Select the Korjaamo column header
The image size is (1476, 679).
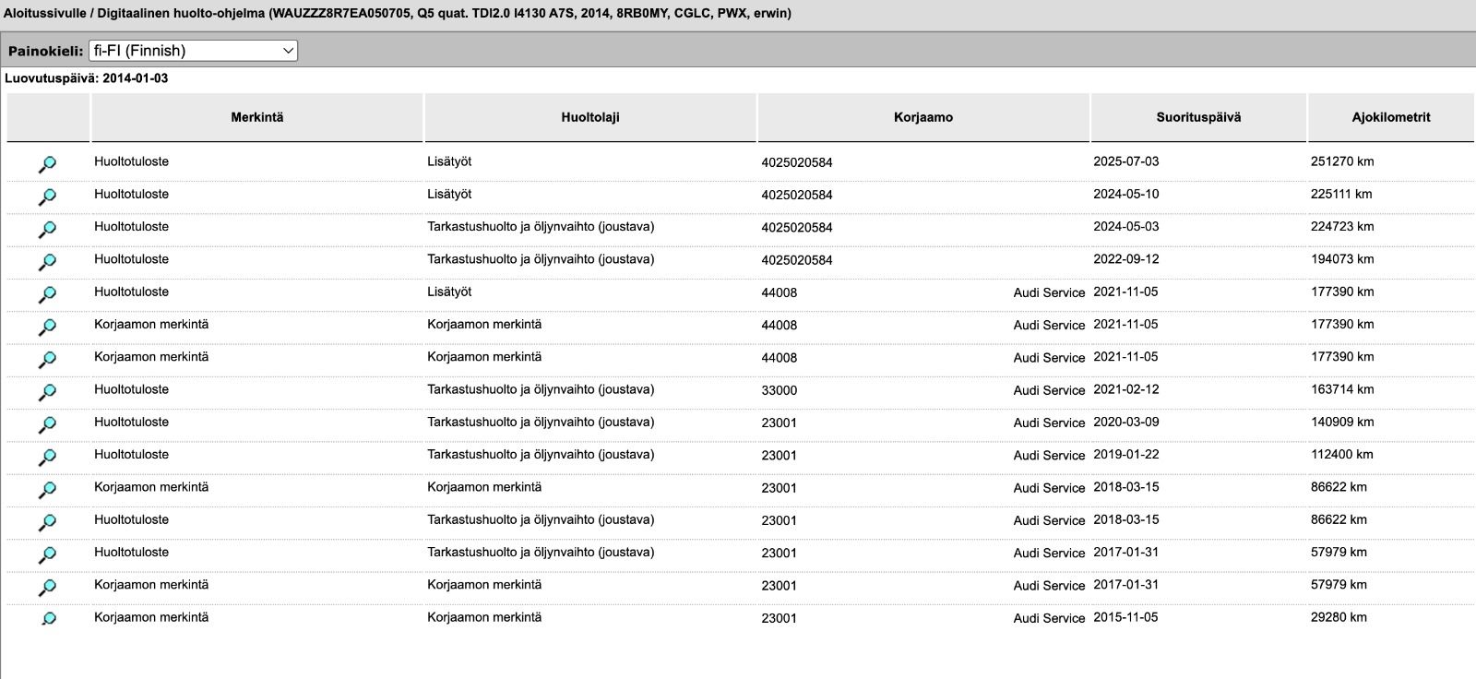tap(923, 117)
